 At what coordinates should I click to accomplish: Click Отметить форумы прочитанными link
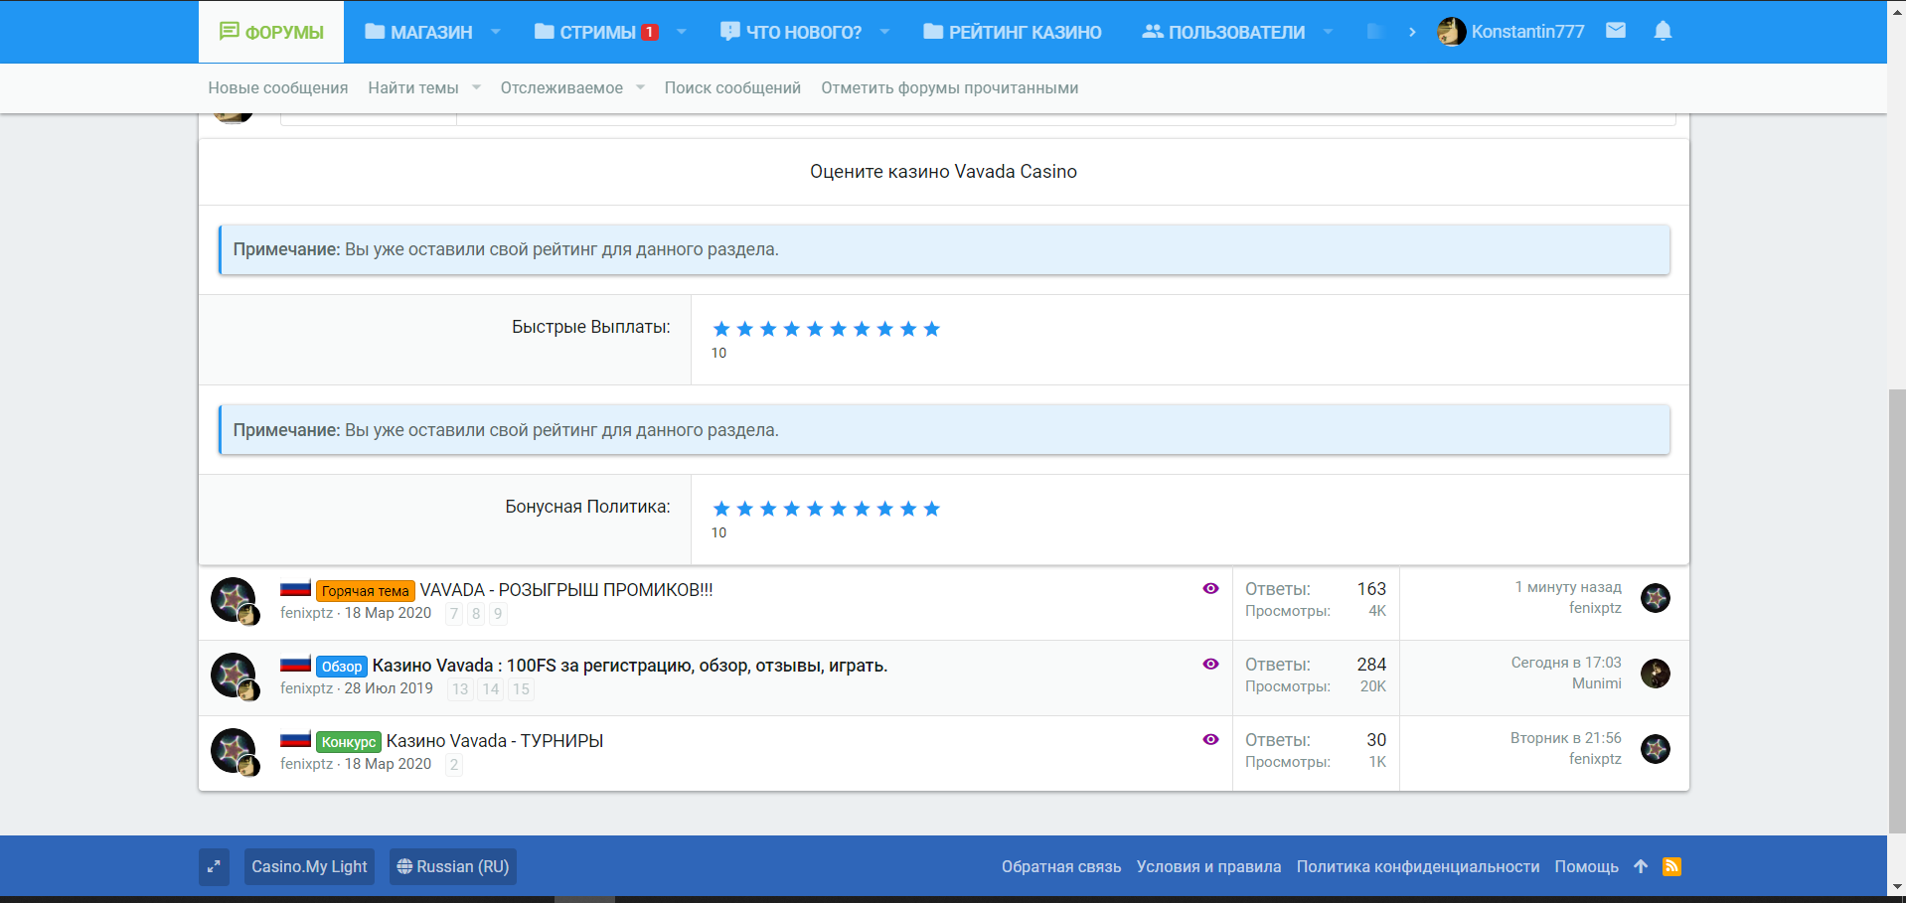[949, 87]
